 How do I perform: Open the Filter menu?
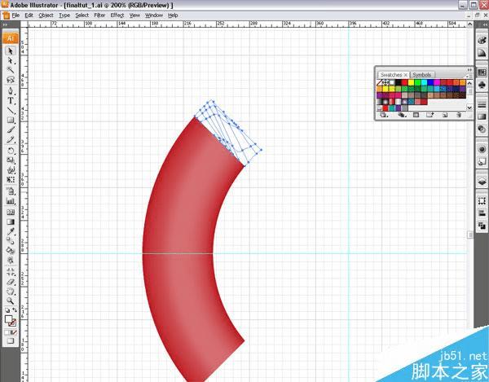pyautogui.click(x=99, y=15)
